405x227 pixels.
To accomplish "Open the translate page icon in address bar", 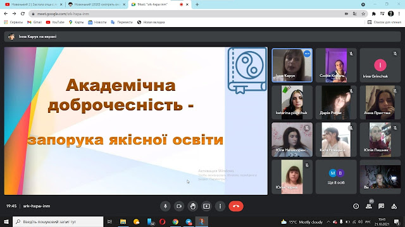I will pyautogui.click(x=354, y=14).
